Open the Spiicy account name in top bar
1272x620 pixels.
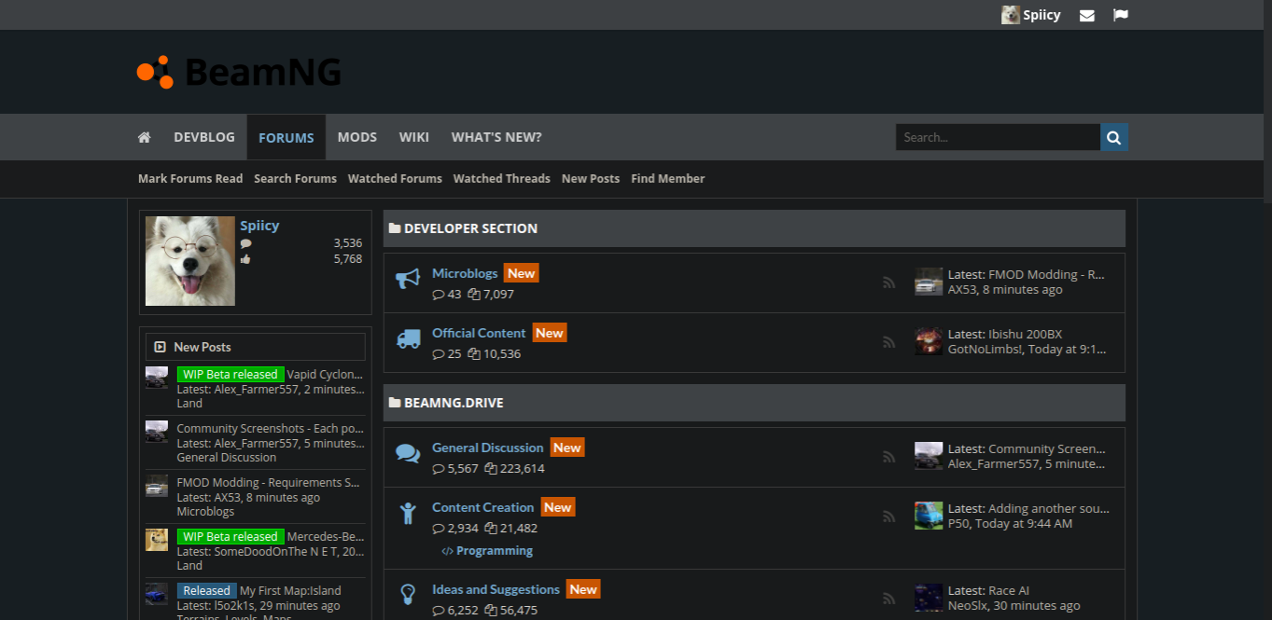[x=1041, y=15]
